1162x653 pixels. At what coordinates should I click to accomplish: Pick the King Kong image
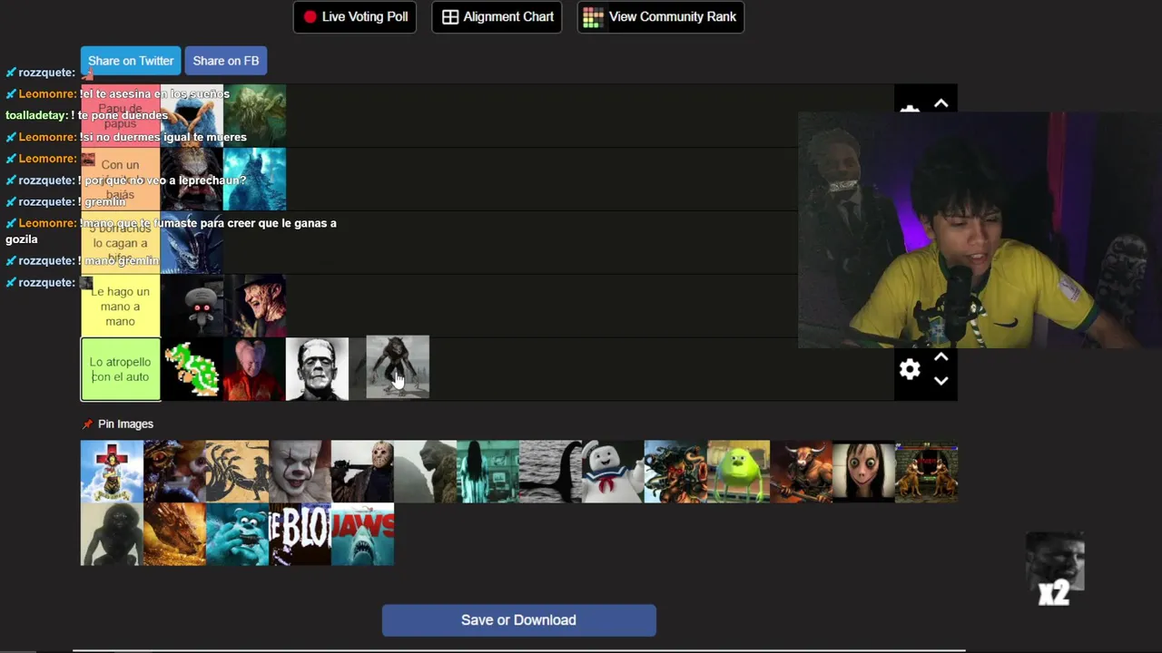(425, 472)
